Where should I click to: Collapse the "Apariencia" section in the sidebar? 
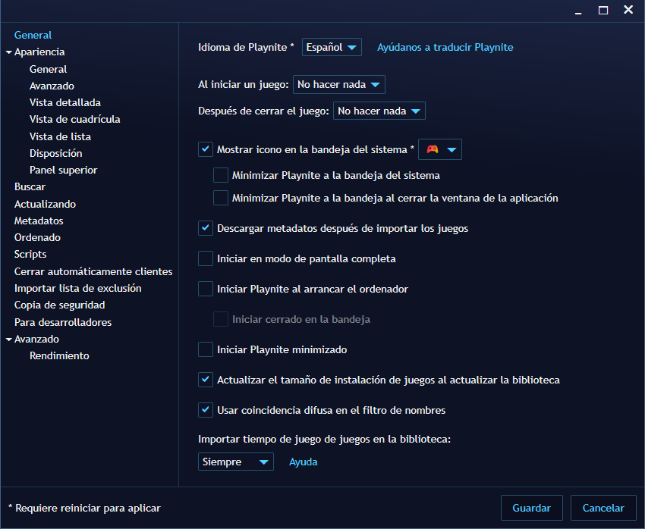click(x=8, y=52)
